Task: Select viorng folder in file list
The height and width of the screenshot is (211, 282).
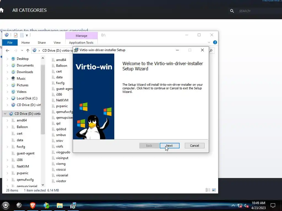Action: tap(61, 164)
